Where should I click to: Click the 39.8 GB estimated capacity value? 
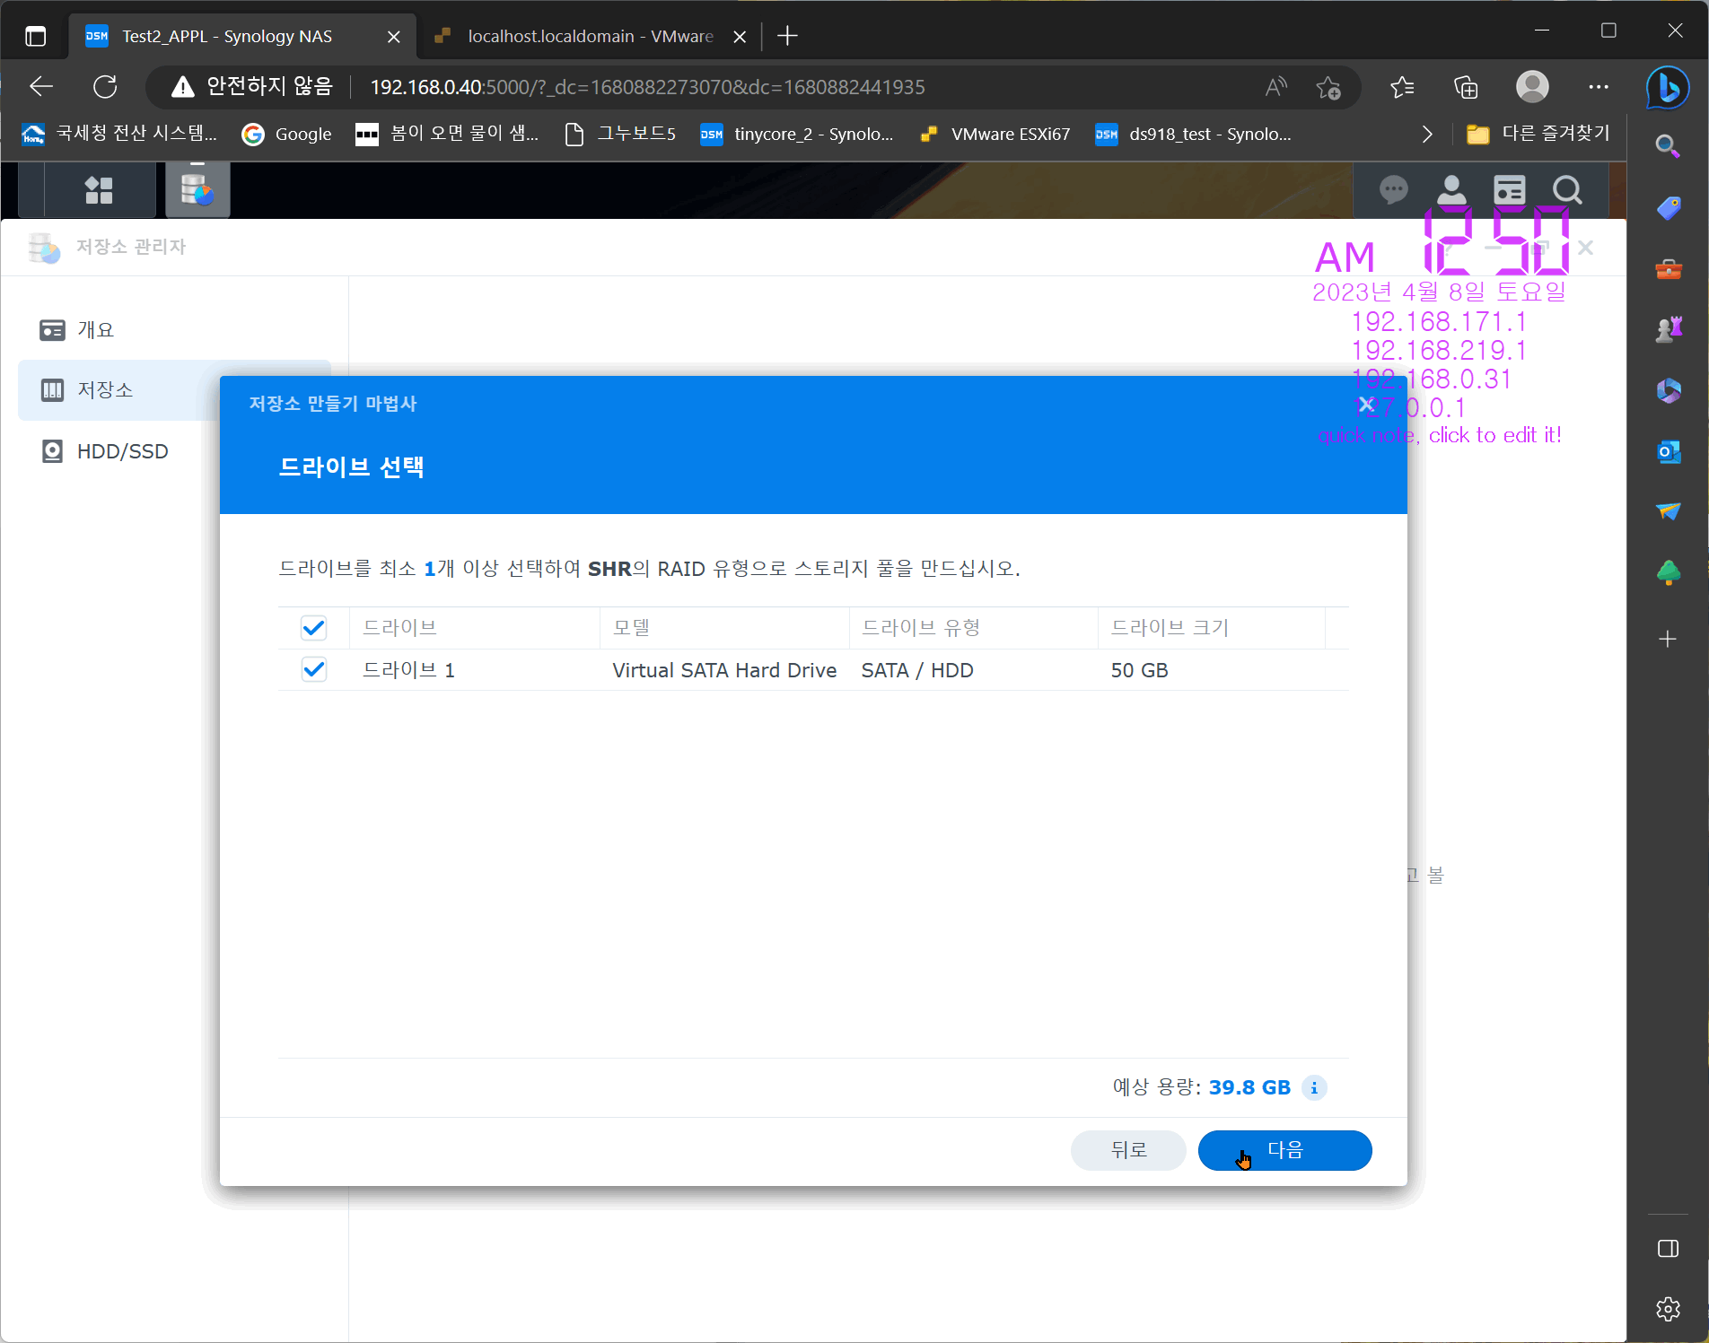tap(1249, 1087)
